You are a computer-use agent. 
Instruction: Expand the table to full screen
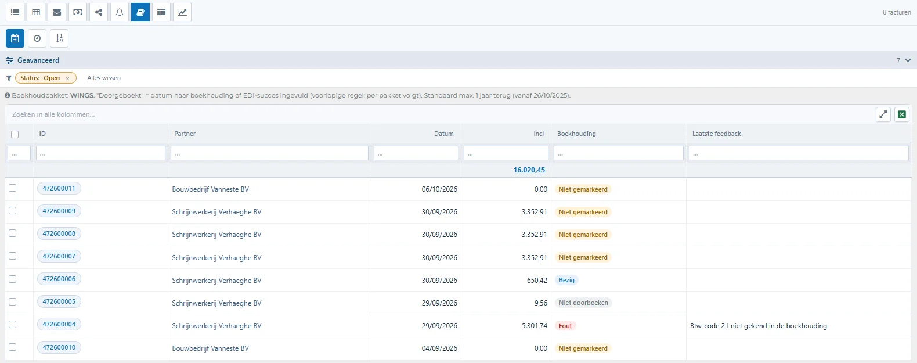pyautogui.click(x=883, y=114)
